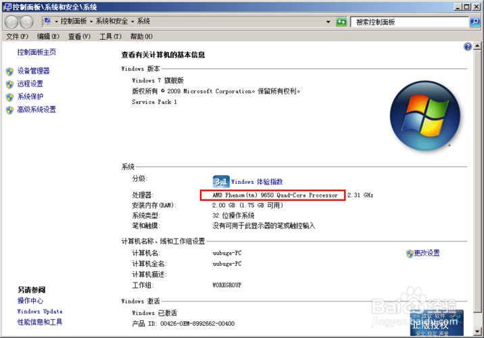Click the search magnifier icon

[475, 22]
